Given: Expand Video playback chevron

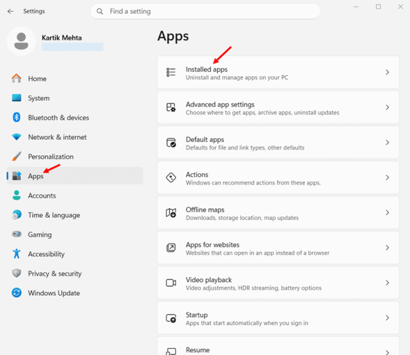Looking at the screenshot, I should pos(387,283).
